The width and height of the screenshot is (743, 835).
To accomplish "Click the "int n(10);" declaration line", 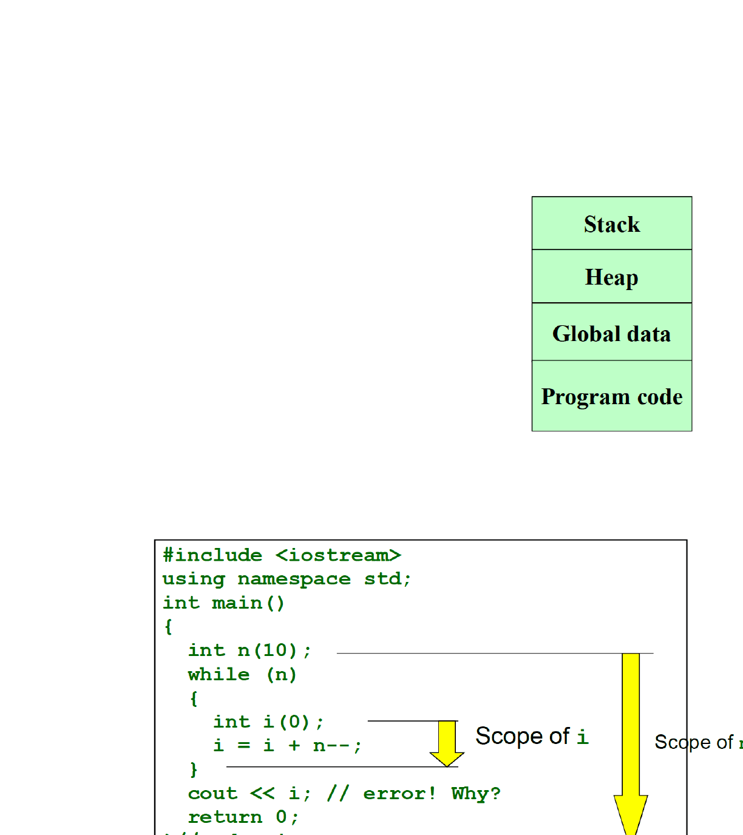I will coord(249,651).
